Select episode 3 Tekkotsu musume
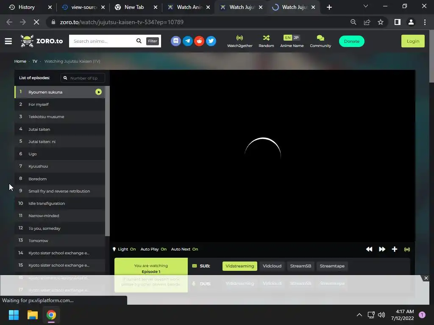Screen dimensions: 434x325 pos(60,117)
